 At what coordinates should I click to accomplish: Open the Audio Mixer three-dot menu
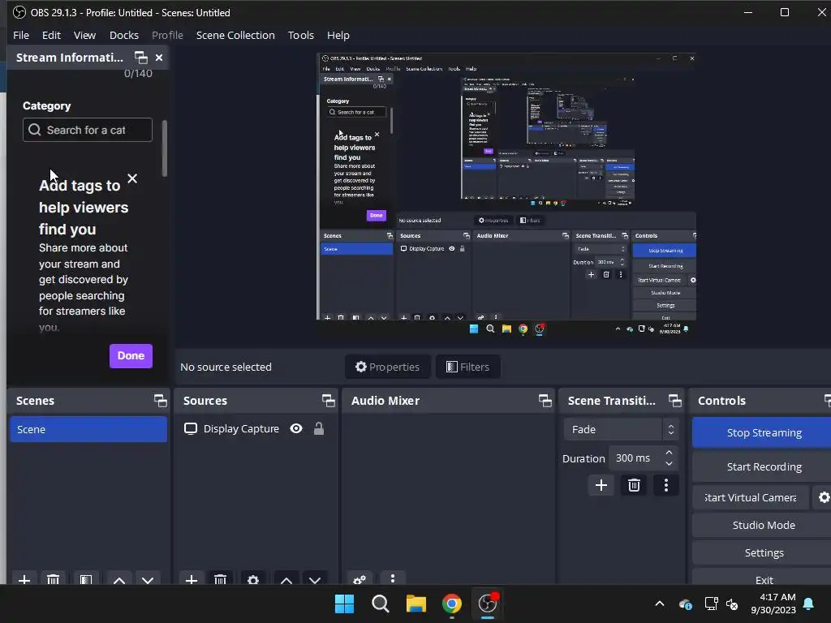coord(393,578)
